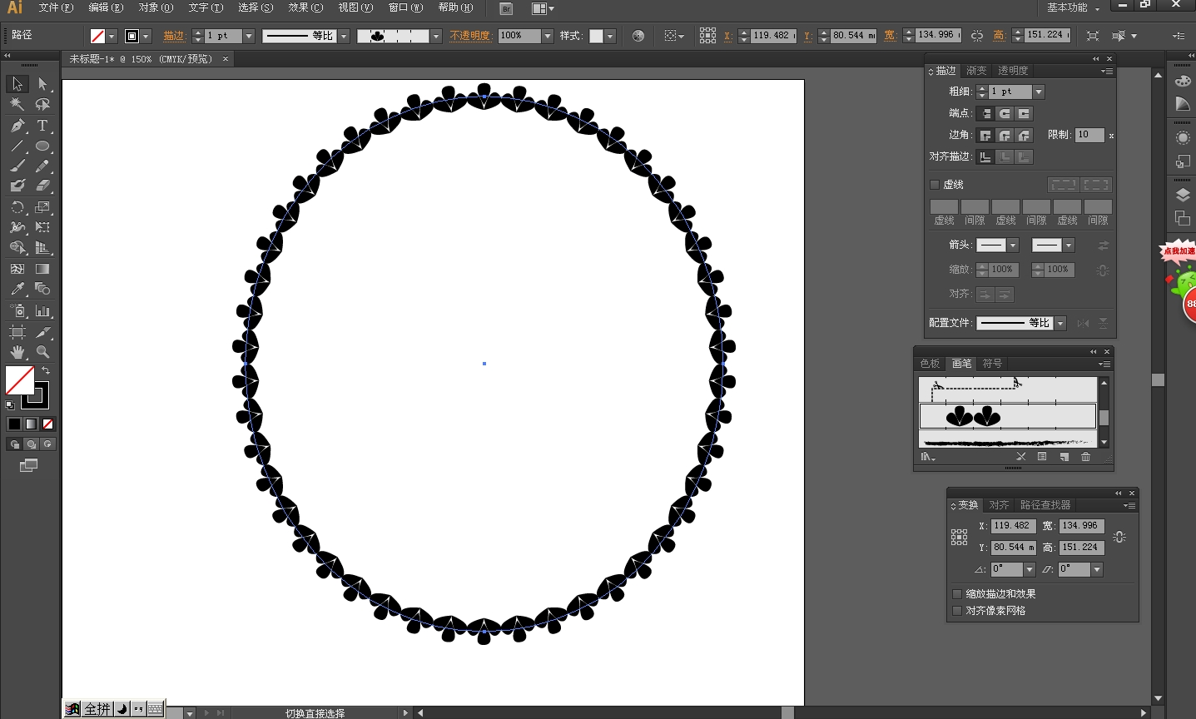
Task: Toggle constrain width and height proportions in 变换 panel
Action: (1119, 537)
